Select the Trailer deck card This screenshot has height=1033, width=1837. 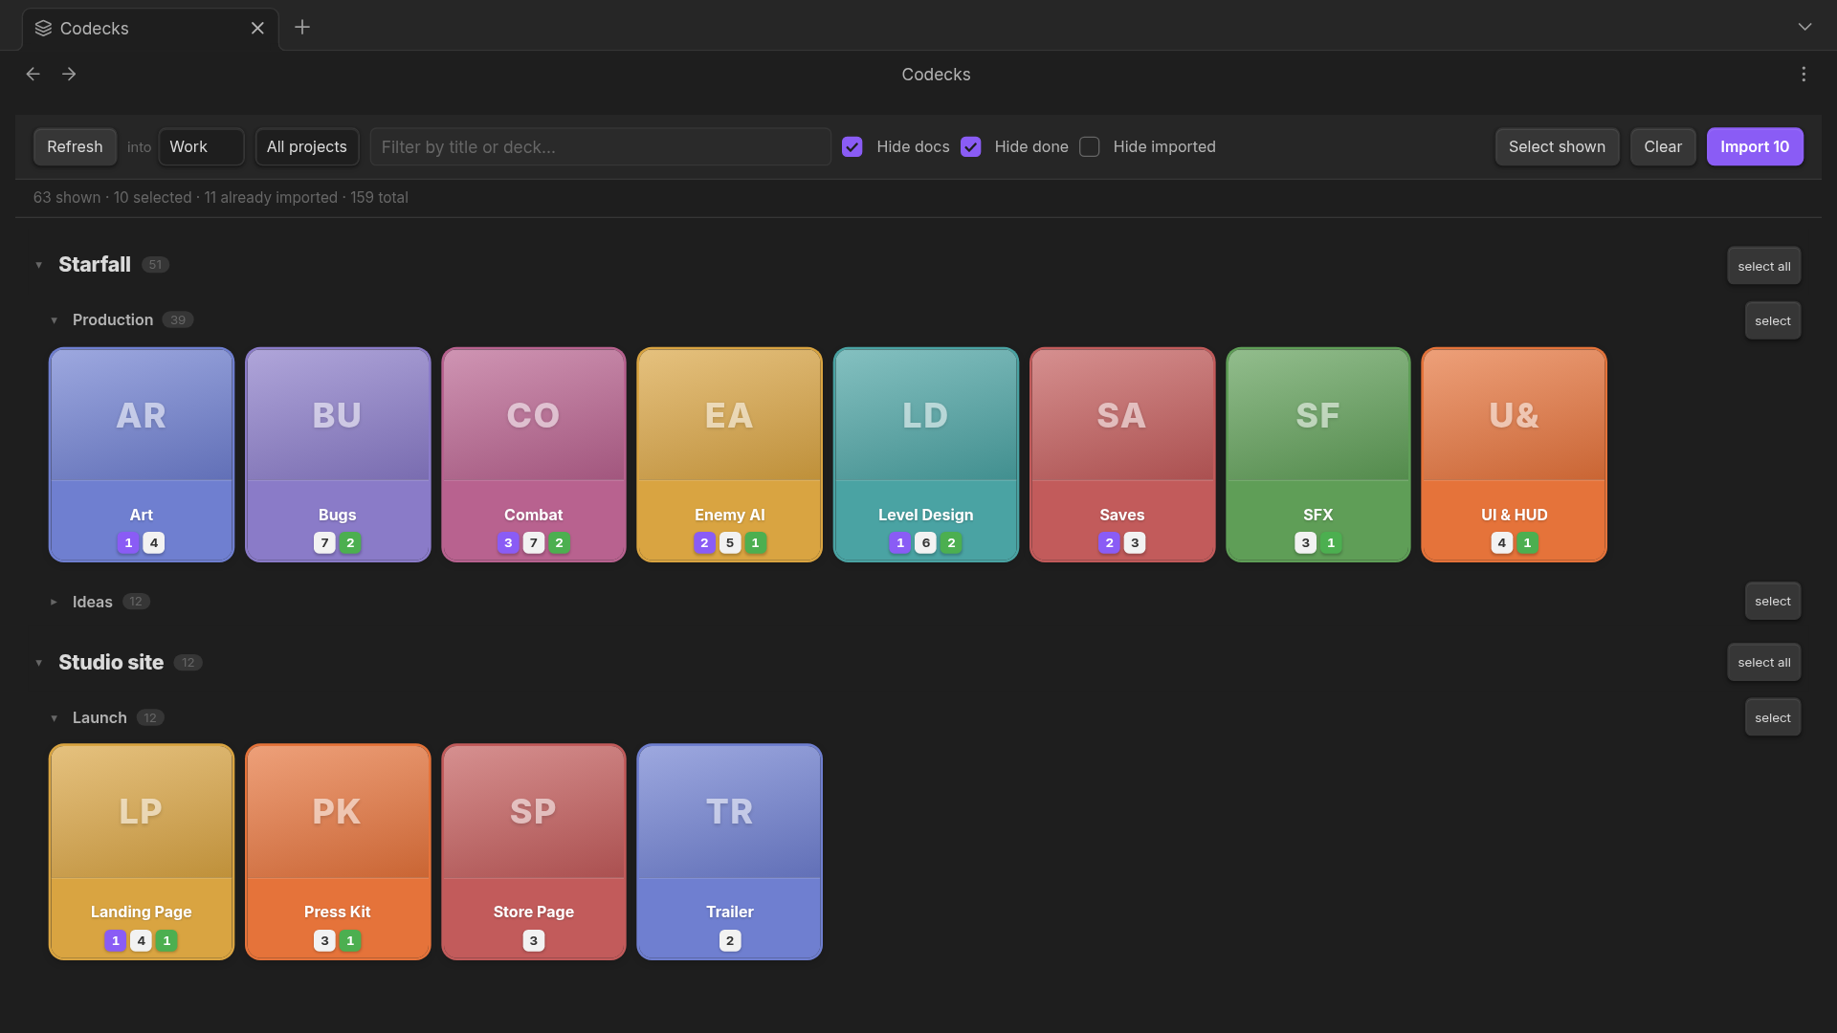click(x=729, y=851)
